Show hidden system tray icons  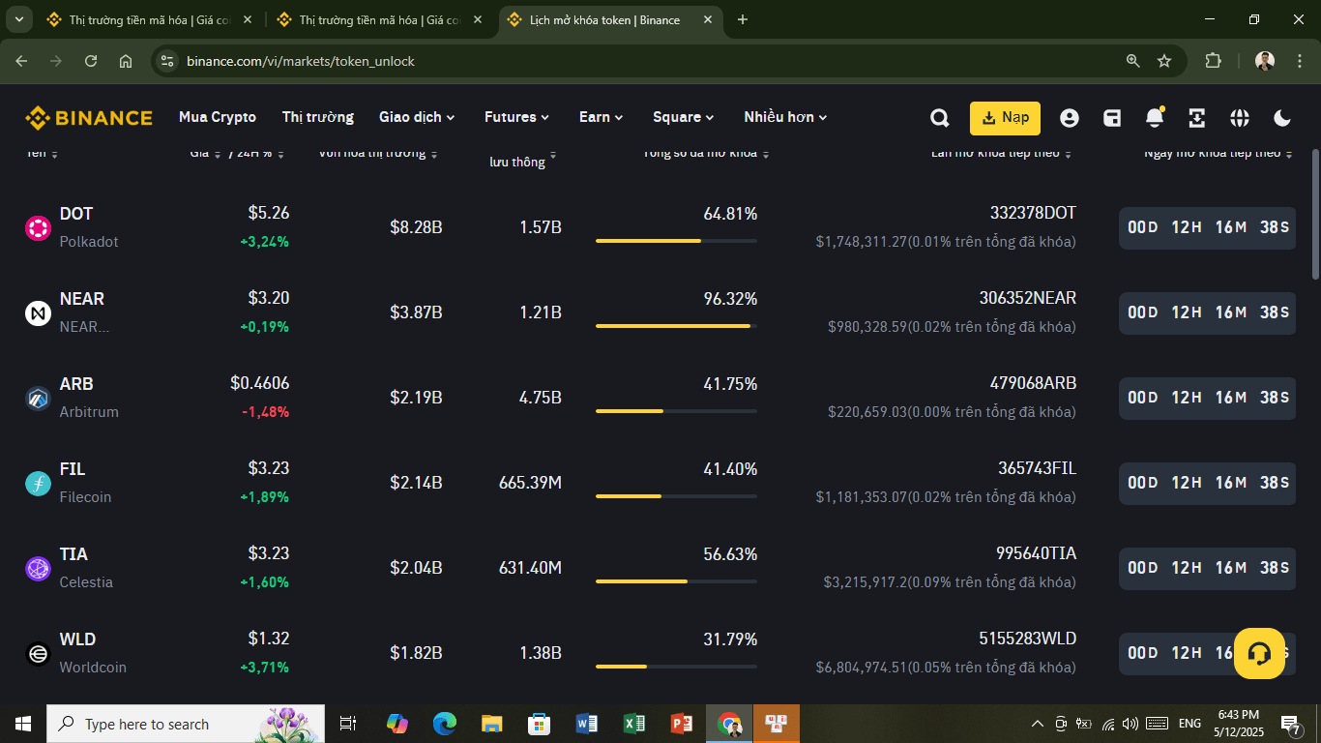1038,724
